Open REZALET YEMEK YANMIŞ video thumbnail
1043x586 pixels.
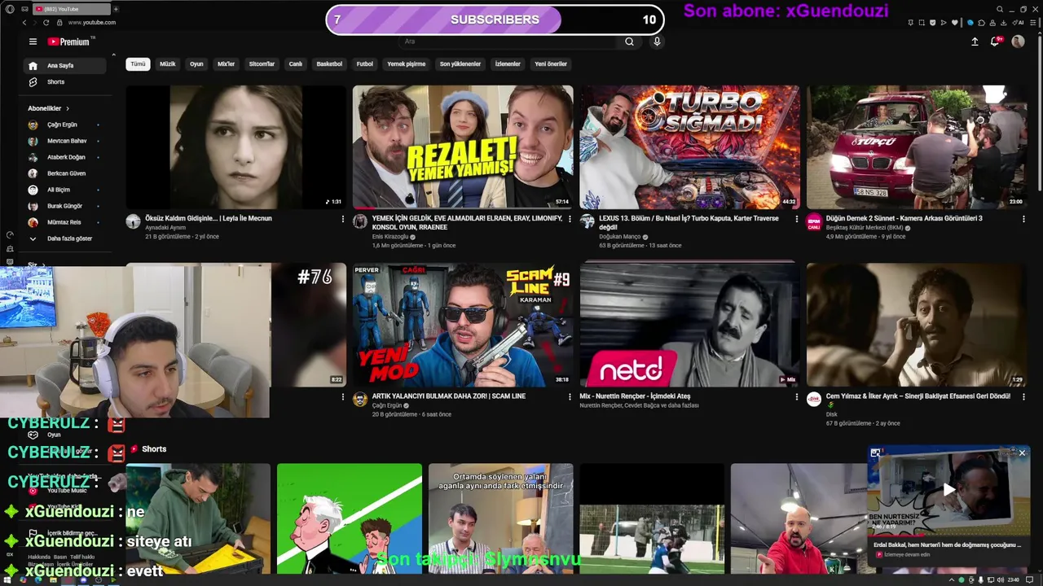pos(463,147)
